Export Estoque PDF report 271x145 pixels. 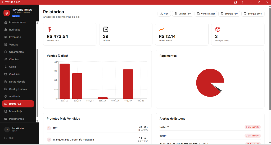pyautogui.click(x=229, y=14)
